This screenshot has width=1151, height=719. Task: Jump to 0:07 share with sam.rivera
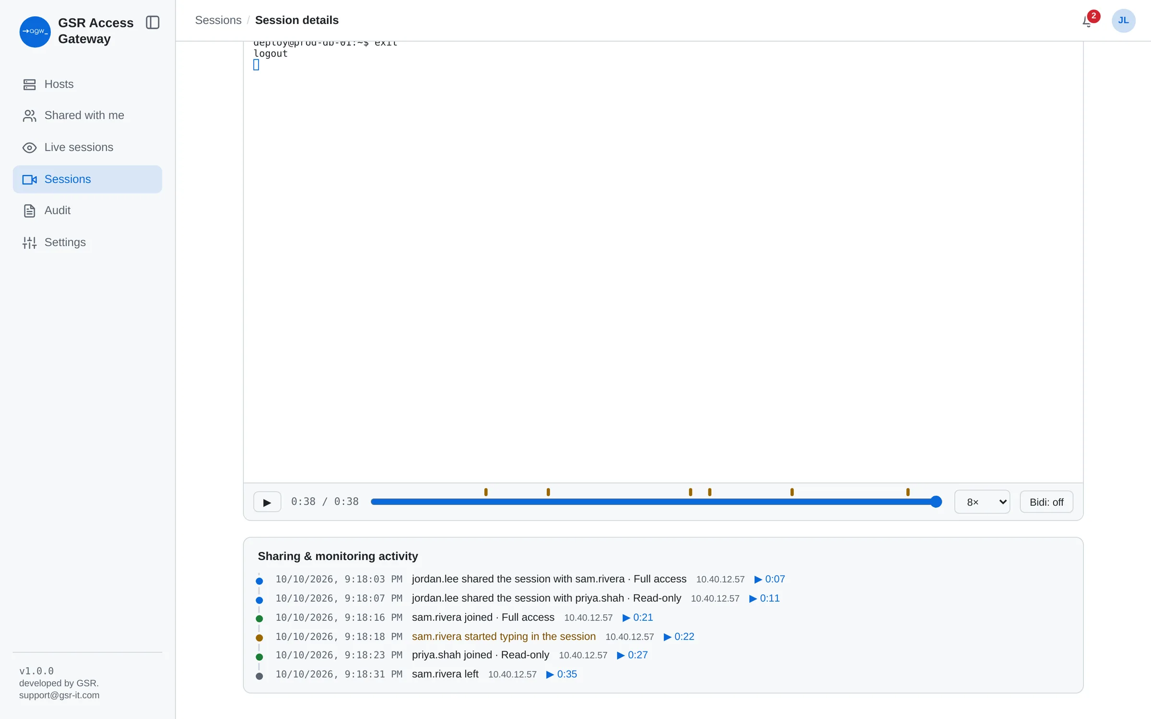770,579
